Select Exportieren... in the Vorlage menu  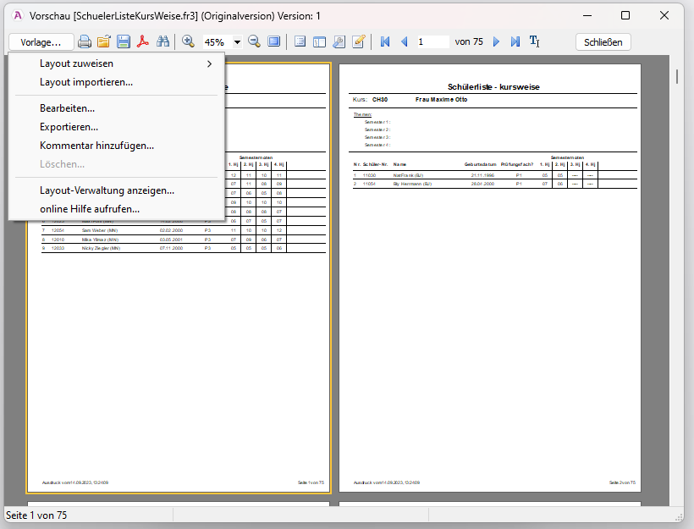pos(116,127)
